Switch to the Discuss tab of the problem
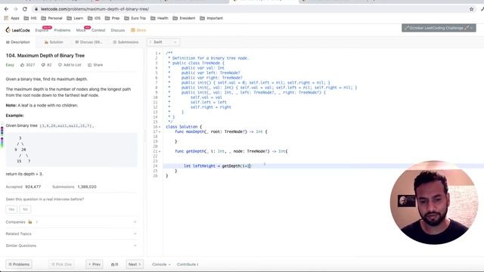Screen dimensions: 484x272 (x=88, y=42)
